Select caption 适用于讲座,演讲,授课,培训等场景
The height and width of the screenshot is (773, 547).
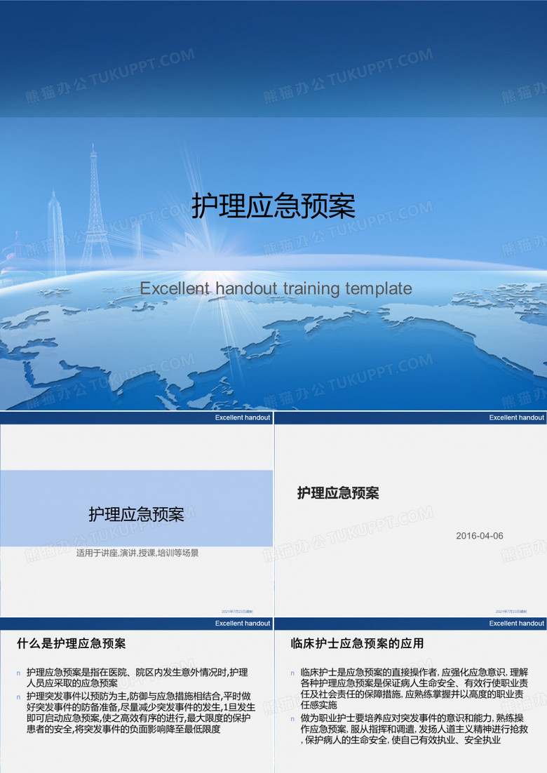tap(137, 553)
